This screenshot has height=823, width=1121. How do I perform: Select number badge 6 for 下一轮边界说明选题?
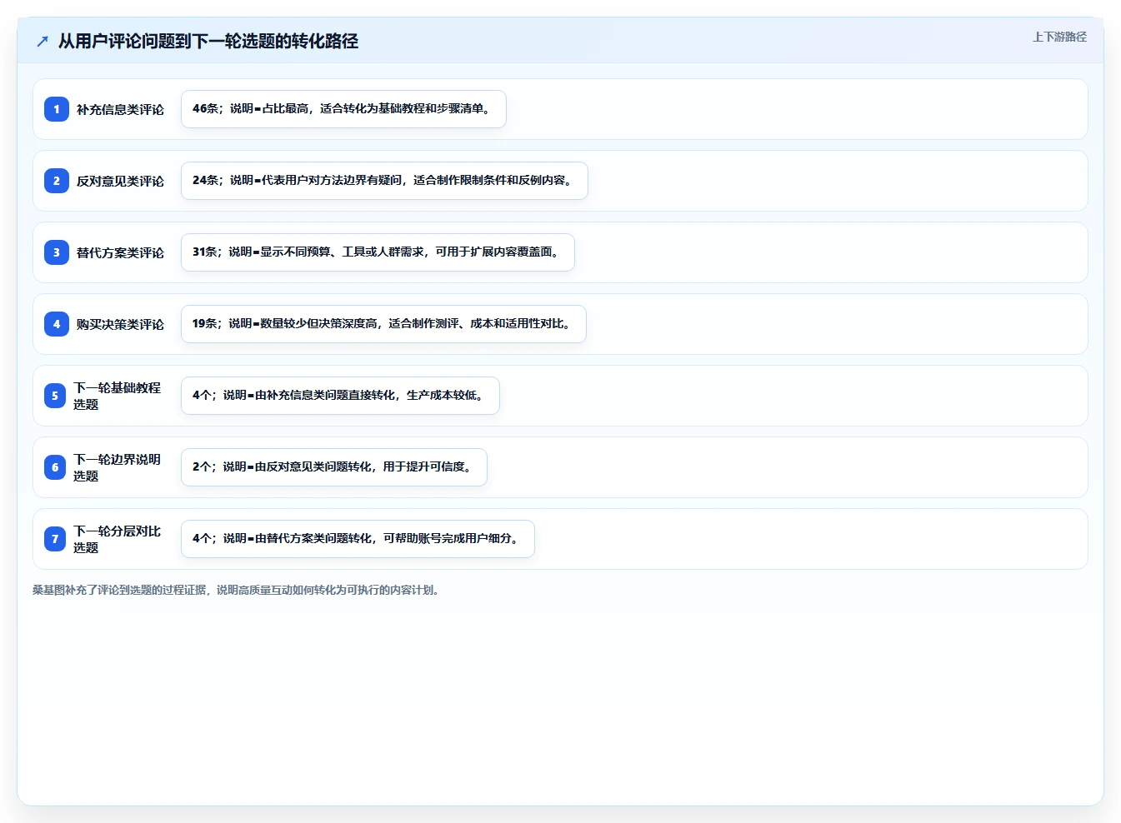pos(55,467)
